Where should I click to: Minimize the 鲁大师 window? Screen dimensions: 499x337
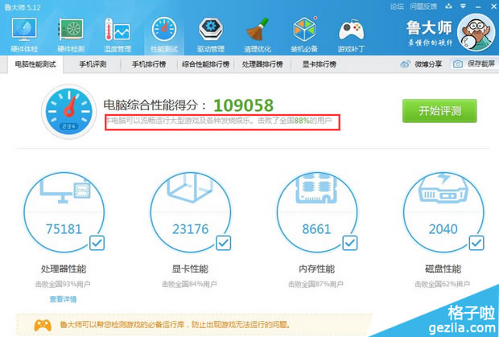click(478, 6)
